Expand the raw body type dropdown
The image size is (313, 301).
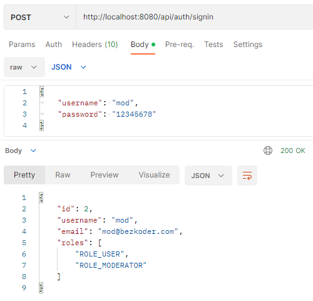click(x=24, y=67)
